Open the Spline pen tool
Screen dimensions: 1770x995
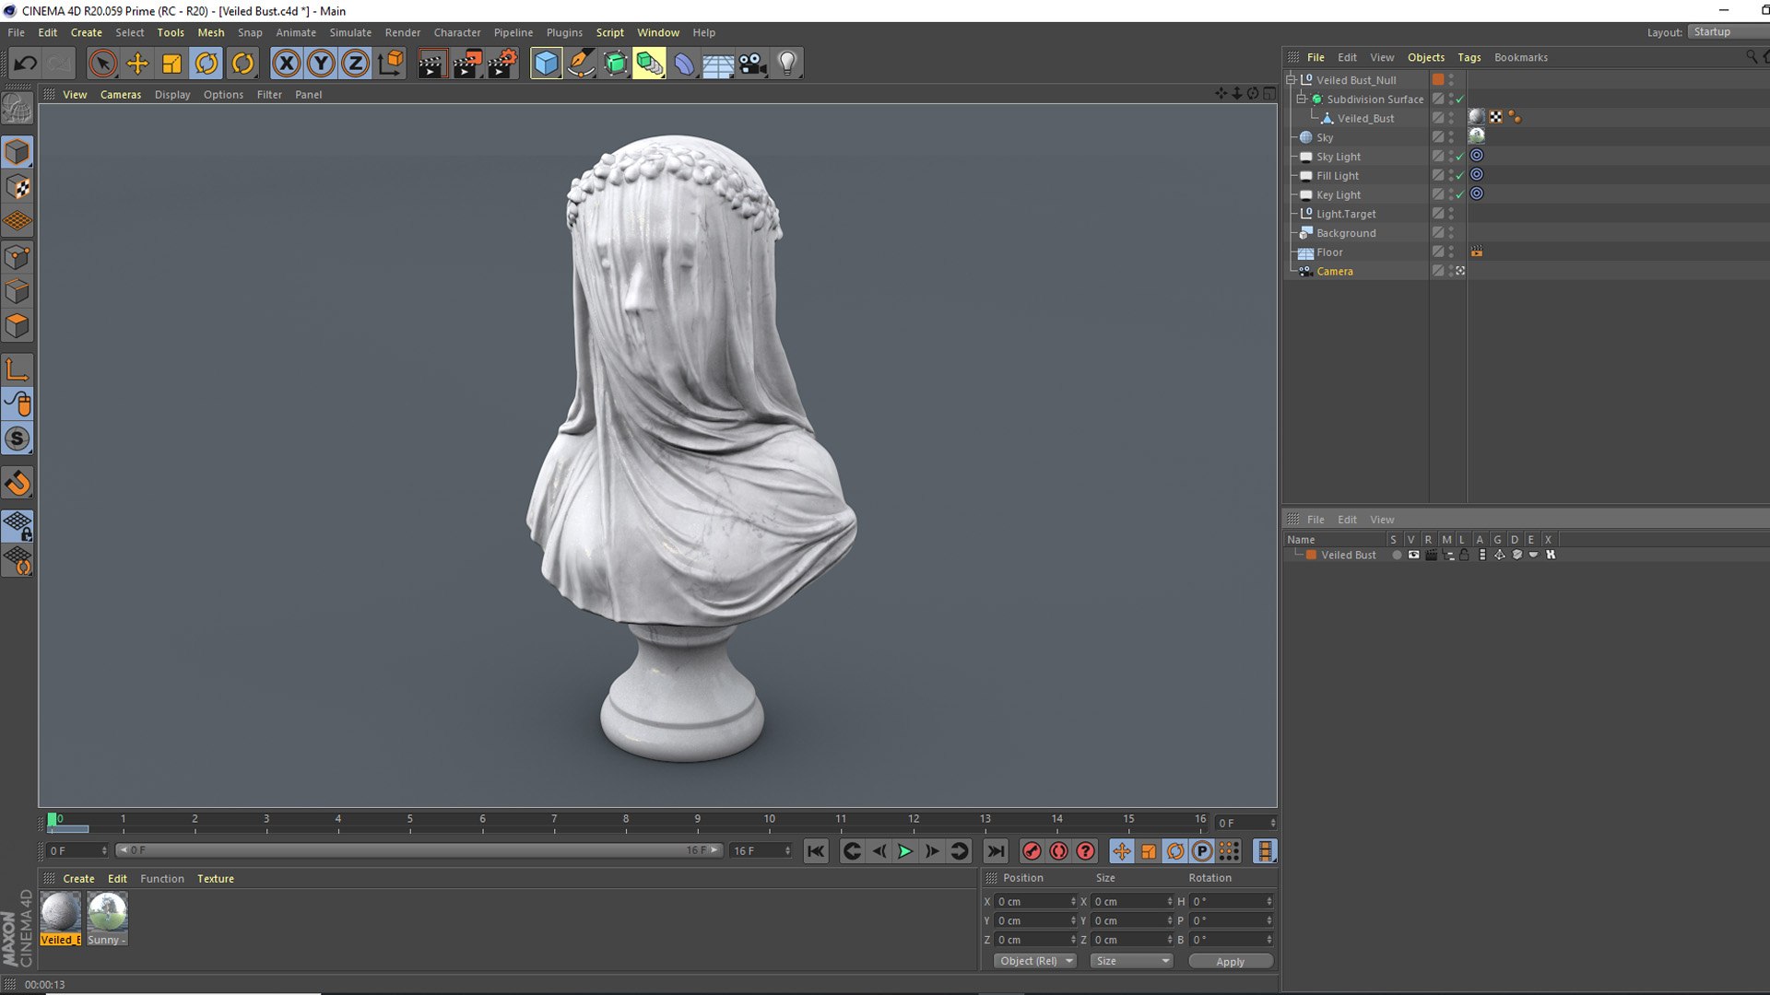tap(581, 64)
